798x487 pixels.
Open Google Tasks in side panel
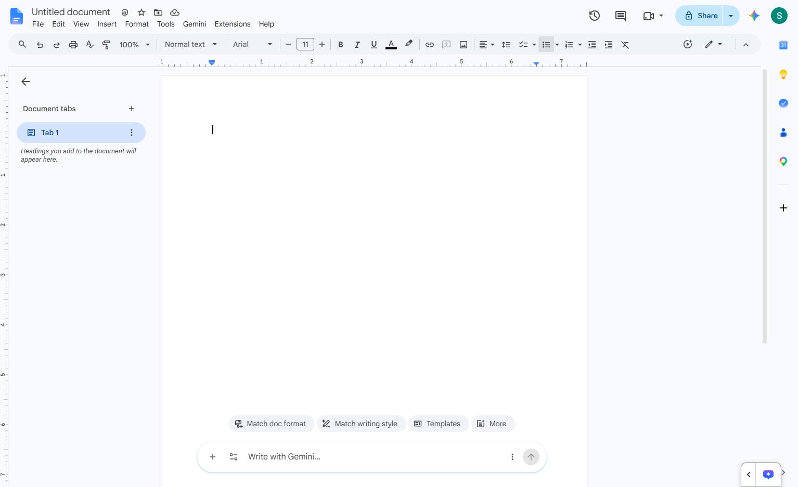[x=783, y=103]
